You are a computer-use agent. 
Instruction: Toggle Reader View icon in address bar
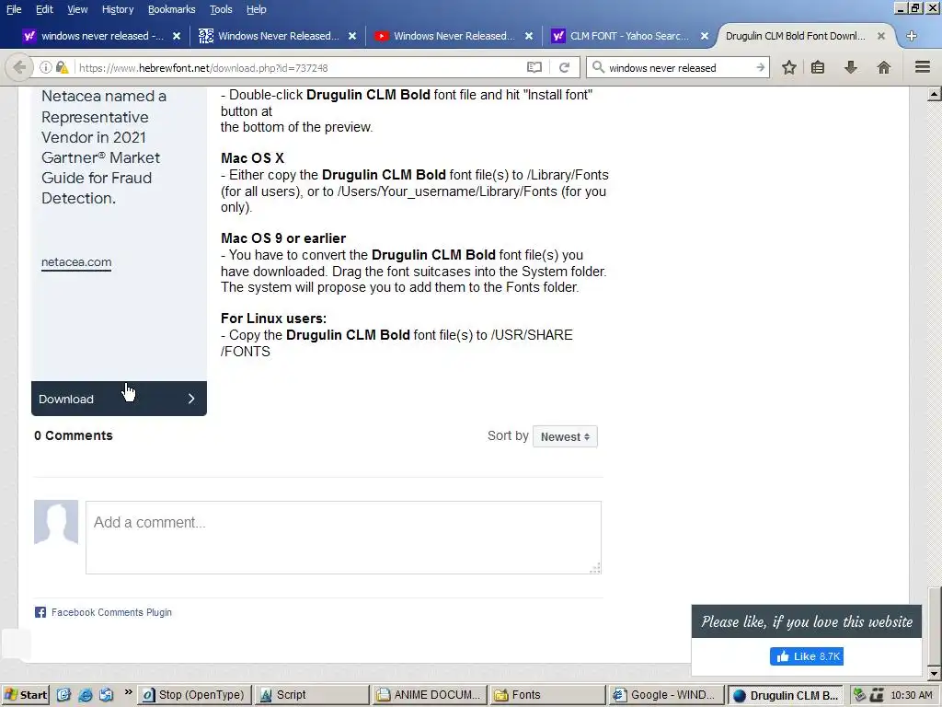tap(534, 67)
